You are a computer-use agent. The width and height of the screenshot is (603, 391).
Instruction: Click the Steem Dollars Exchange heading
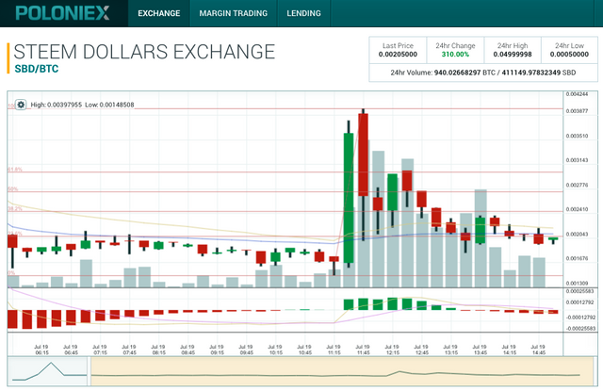(x=144, y=52)
